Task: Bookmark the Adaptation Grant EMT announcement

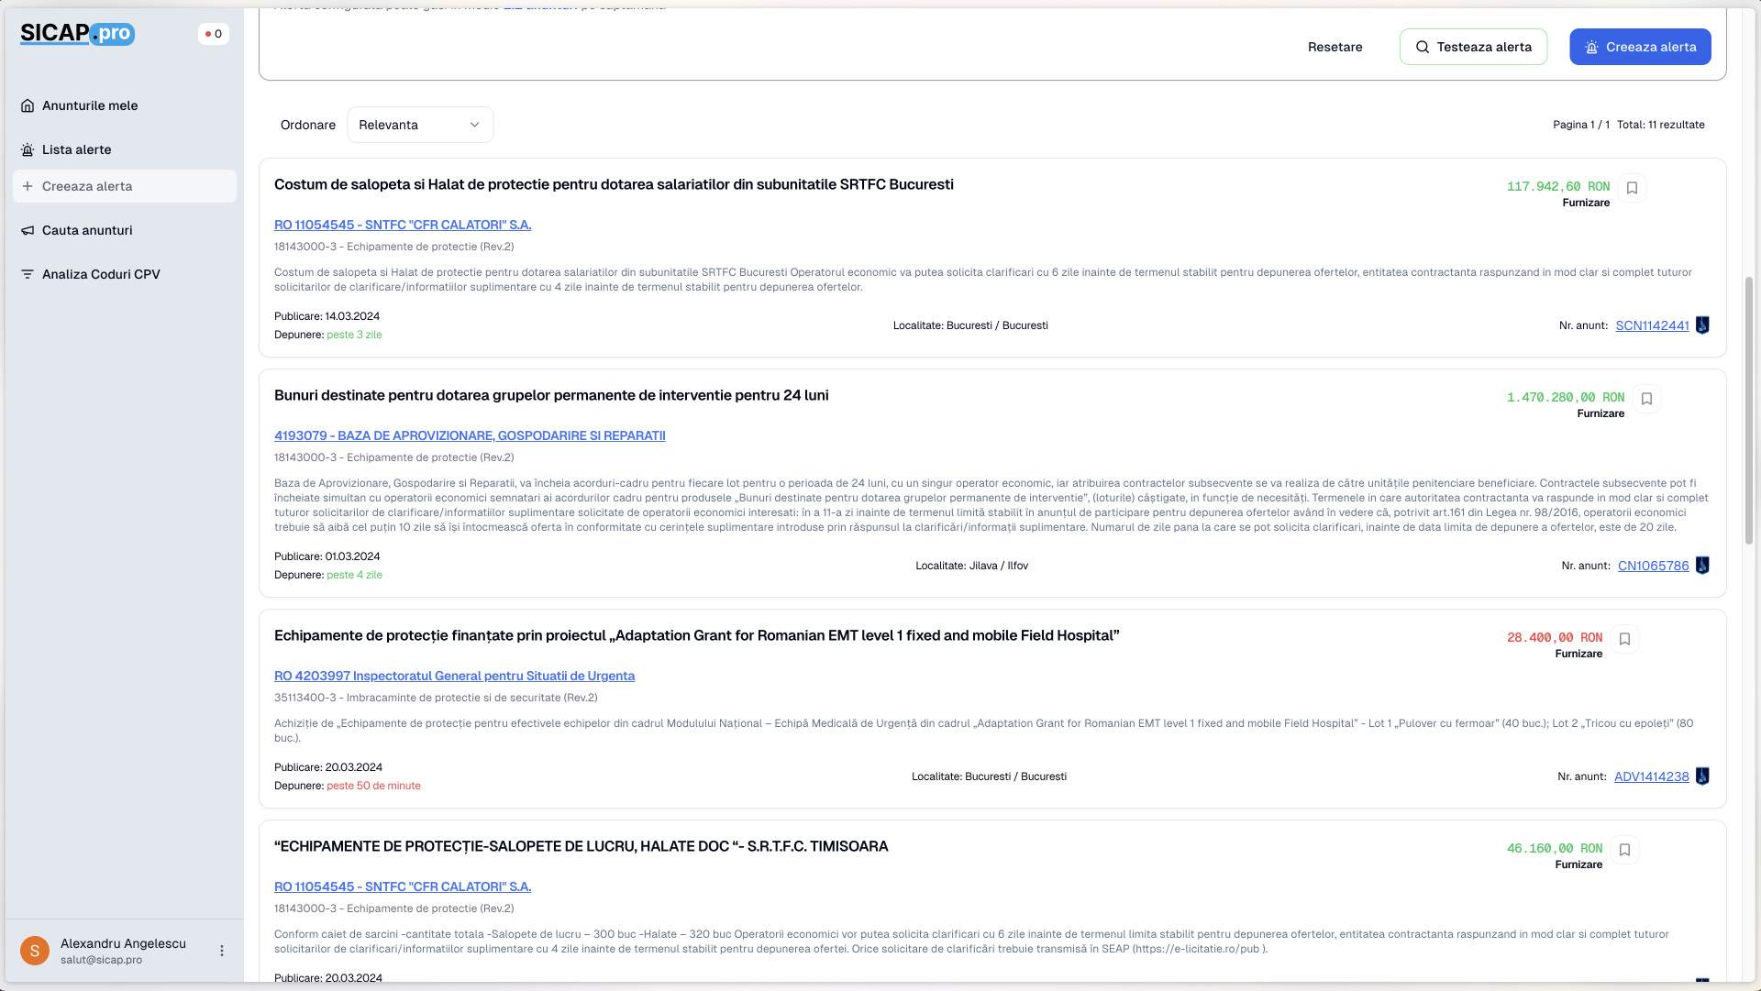Action: (1624, 639)
